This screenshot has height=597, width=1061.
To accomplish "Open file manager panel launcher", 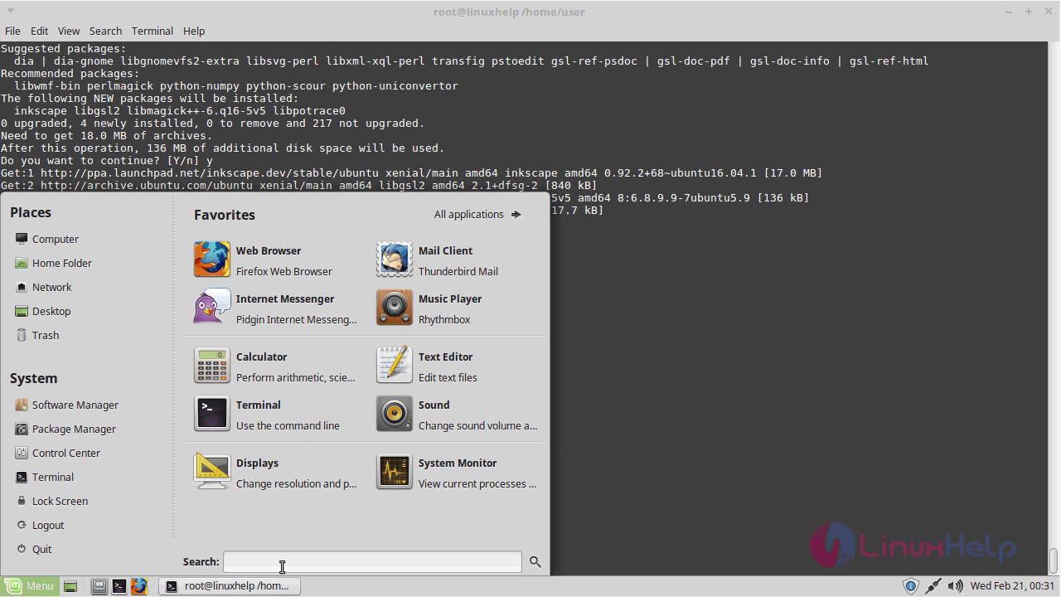I will [99, 586].
